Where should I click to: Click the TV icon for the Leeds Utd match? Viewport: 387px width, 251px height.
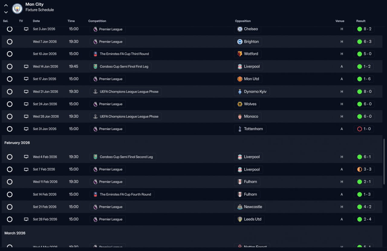coord(26,219)
